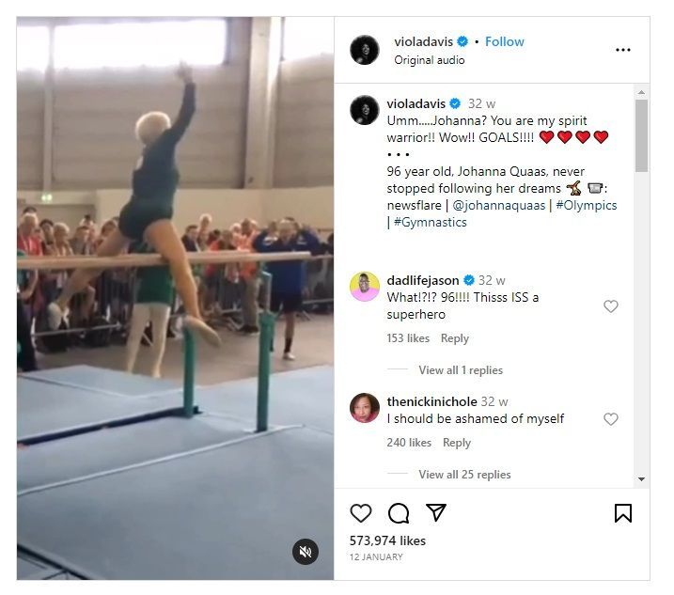674x595 pixels.
Task: Unmute the video with the speaker icon
Action: click(306, 552)
